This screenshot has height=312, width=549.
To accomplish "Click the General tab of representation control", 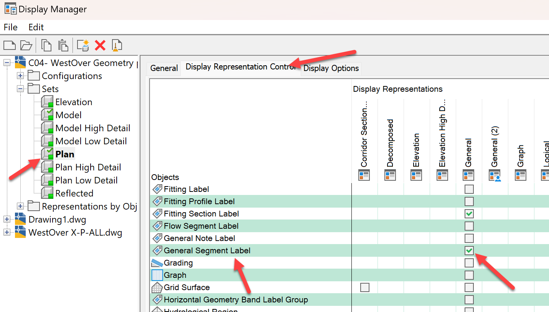I will pos(163,68).
